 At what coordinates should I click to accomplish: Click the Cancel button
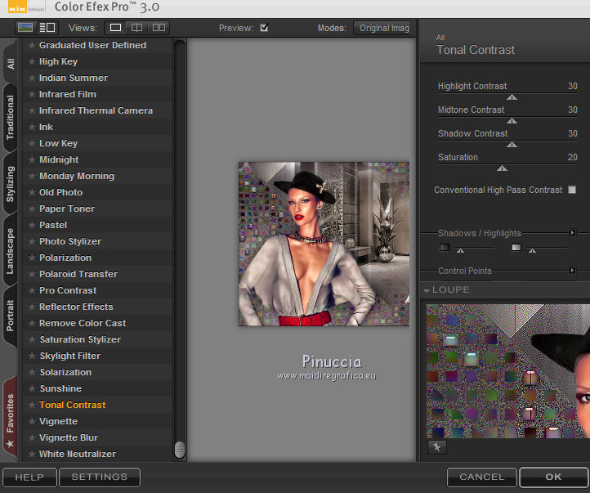481,477
